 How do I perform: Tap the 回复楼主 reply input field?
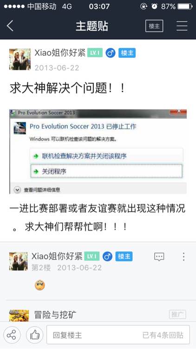pyautogui.click(x=118, y=335)
